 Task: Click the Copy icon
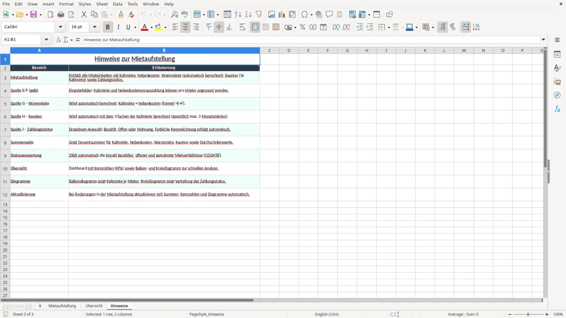point(94,15)
